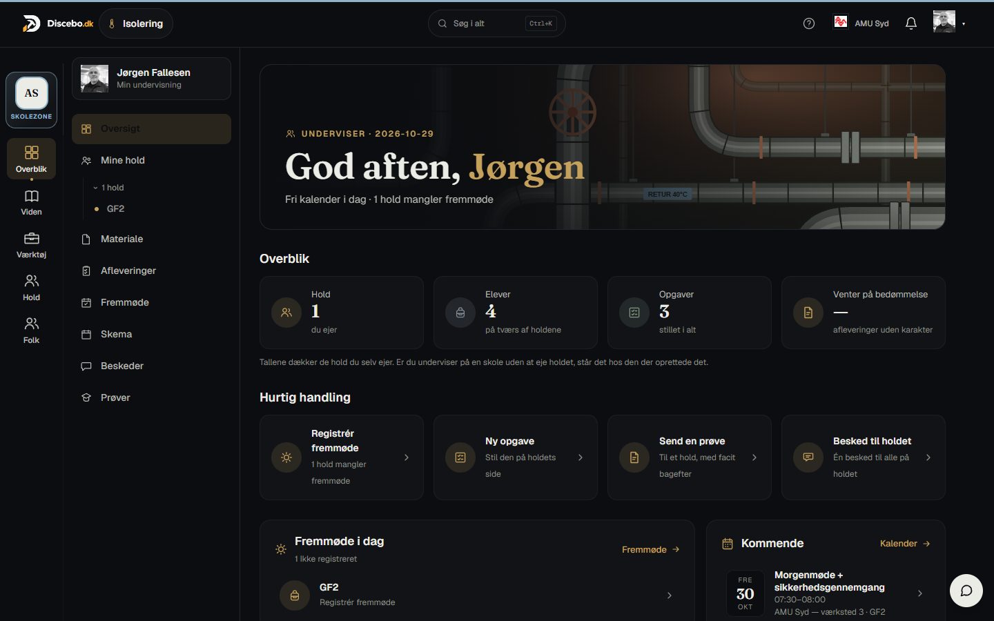Screen dimensions: 994x621
Task: Open the chat bubble widget
Action: 966,591
